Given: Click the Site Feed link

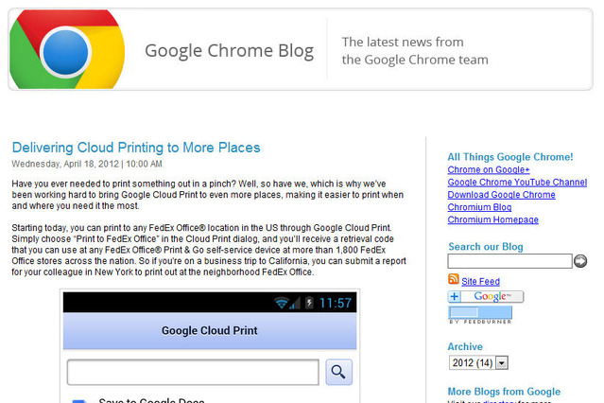Looking at the screenshot, I should pyautogui.click(x=480, y=282).
